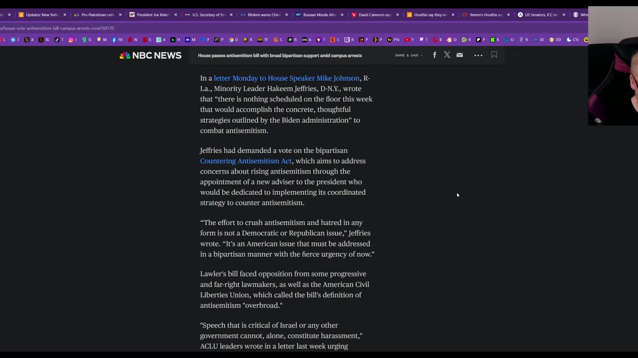638x358 pixels.
Task: Click the sticky article headline in the header
Action: tap(280, 56)
